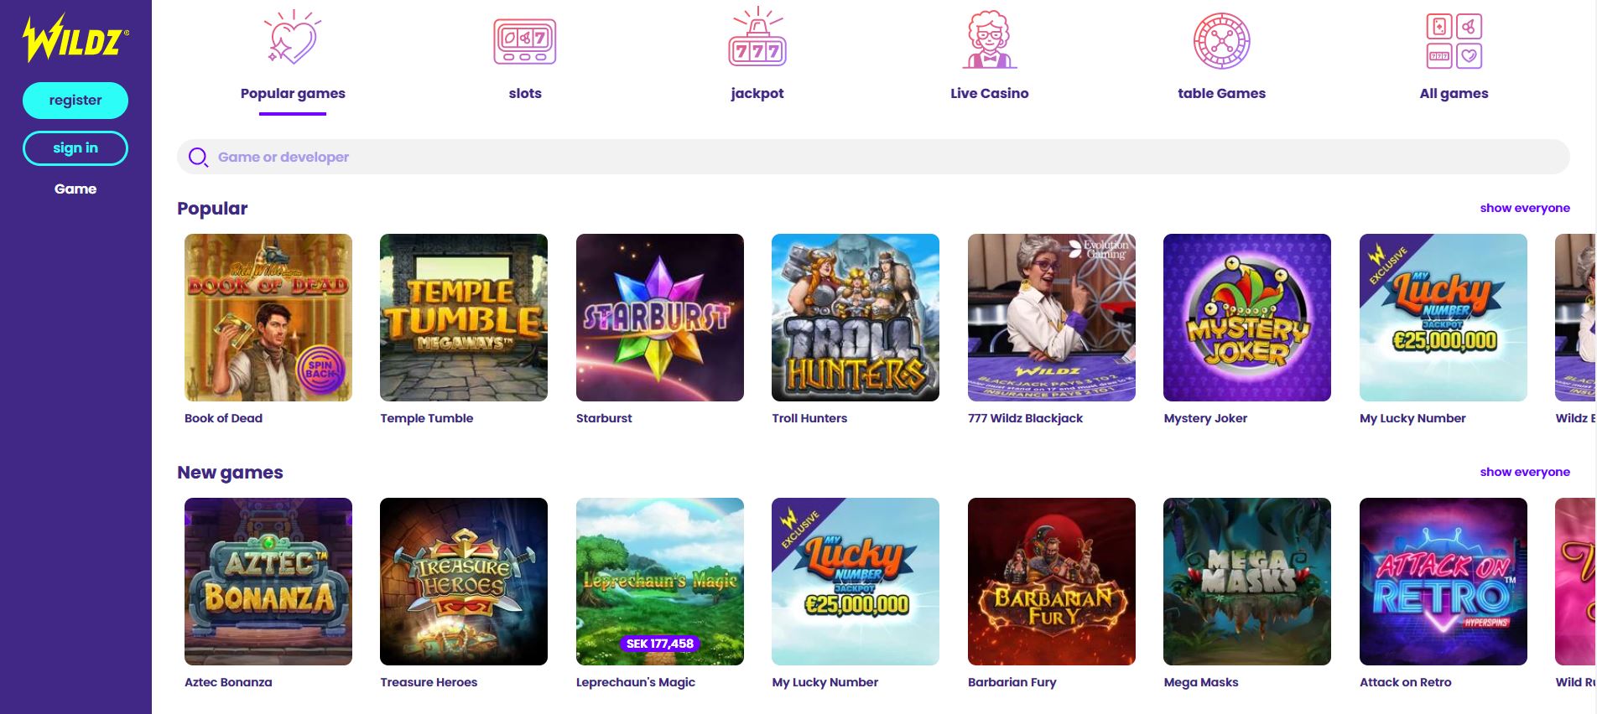This screenshot has width=1597, height=714.
Task: Open the All games grid icon
Action: click(x=1454, y=41)
